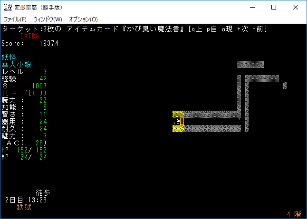Image resolution: width=307 pixels, height=219 pixels.
Task: Maximize the game window
Action: coord(274,8)
